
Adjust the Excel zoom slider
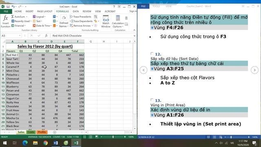pos(113,137)
